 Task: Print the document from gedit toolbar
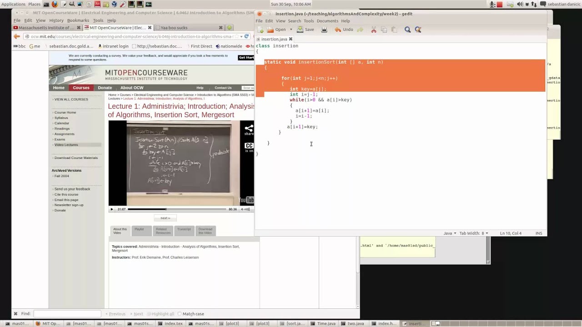(324, 30)
